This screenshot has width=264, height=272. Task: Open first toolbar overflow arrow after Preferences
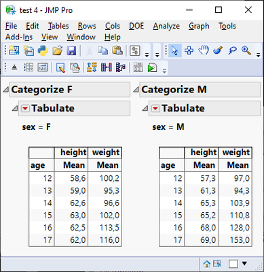147,54
